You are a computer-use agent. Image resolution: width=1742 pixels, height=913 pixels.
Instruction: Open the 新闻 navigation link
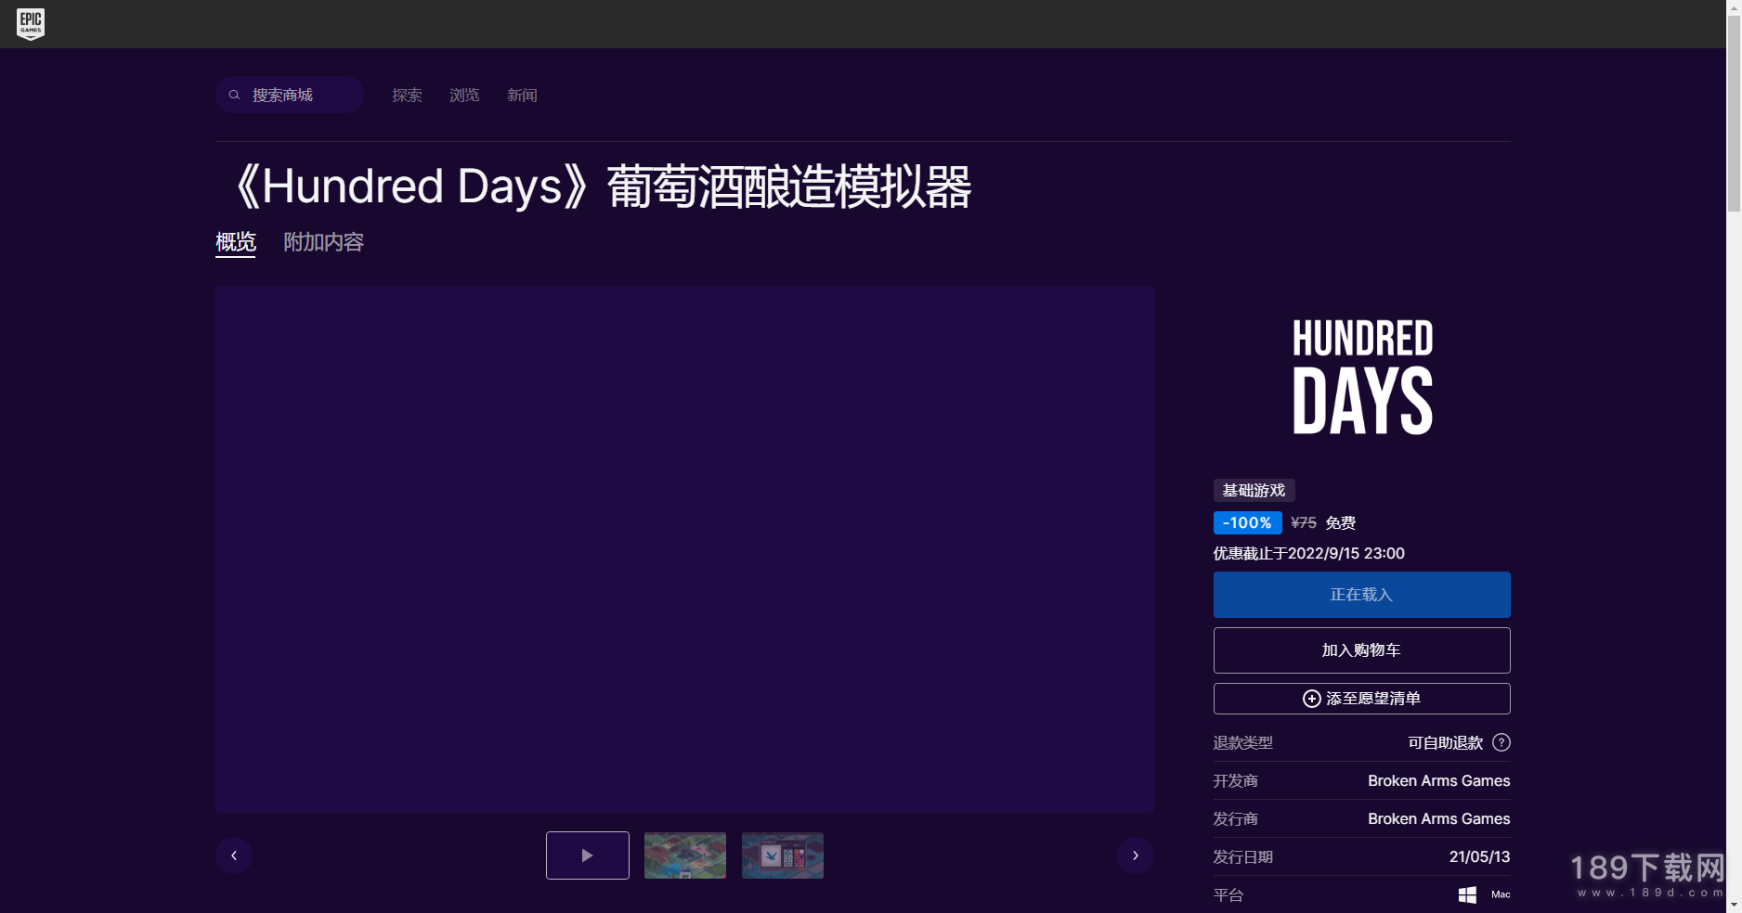[x=522, y=95]
